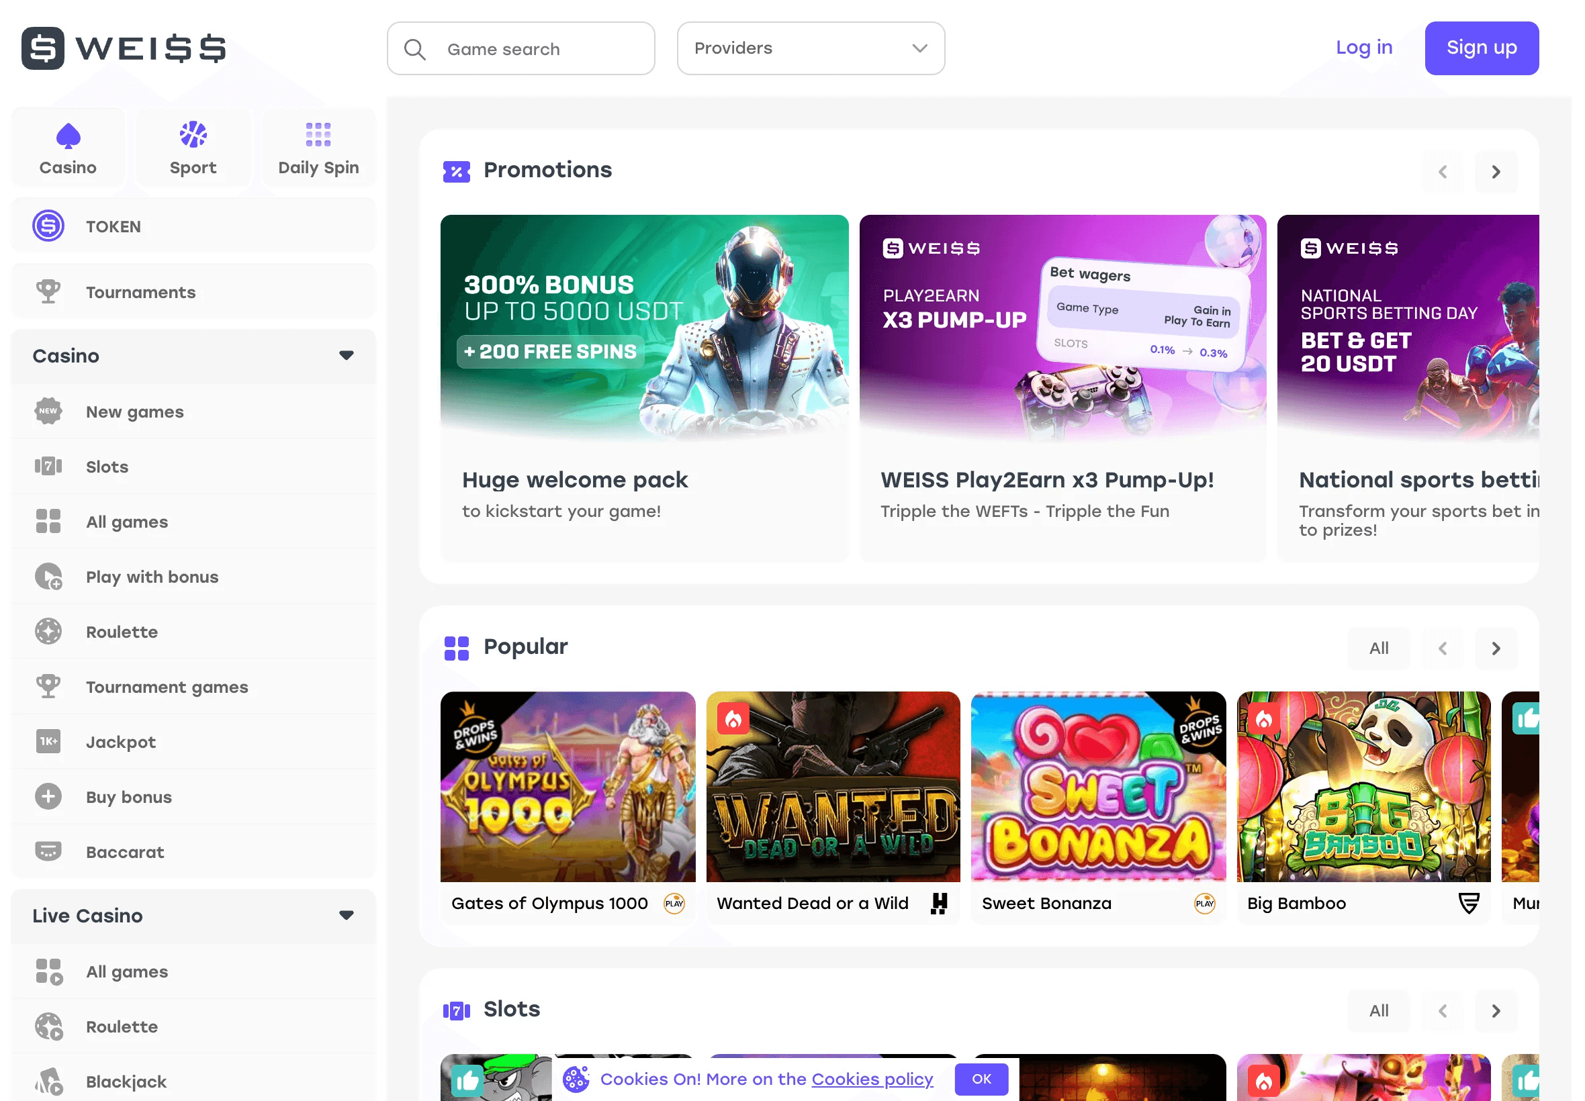Select the Casino spade icon
Viewport: 1585px width, 1101px height.
click(68, 135)
